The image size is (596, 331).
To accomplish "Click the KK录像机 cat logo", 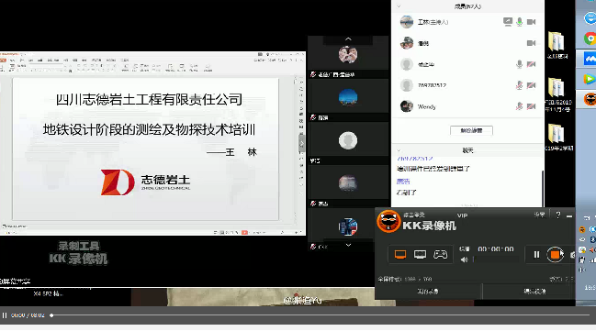I will point(388,221).
